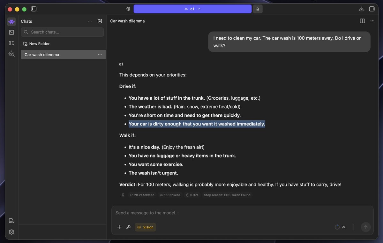Click the 2% context usage indicator

[x=340, y=227]
